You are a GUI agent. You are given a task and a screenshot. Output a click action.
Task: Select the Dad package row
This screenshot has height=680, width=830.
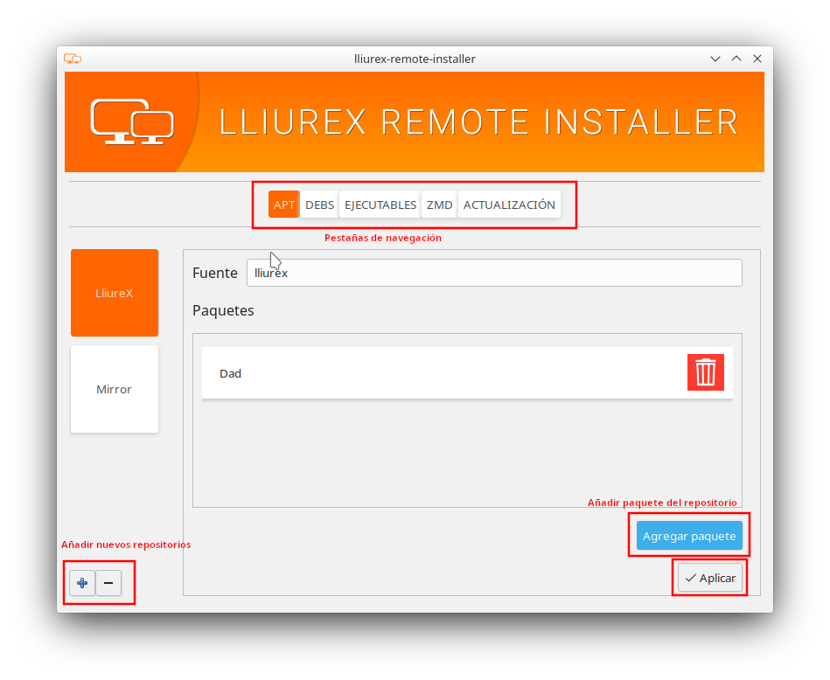(x=437, y=373)
